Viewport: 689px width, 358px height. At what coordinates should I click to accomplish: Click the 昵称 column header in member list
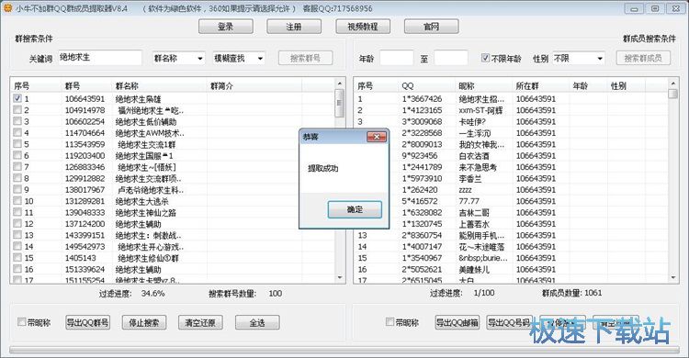tap(483, 86)
